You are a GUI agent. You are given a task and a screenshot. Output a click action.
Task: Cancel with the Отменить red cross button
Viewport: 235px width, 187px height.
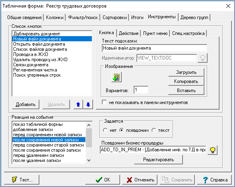point(140,180)
